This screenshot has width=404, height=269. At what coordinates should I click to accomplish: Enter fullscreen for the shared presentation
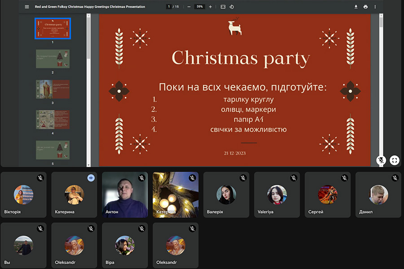coord(394,160)
